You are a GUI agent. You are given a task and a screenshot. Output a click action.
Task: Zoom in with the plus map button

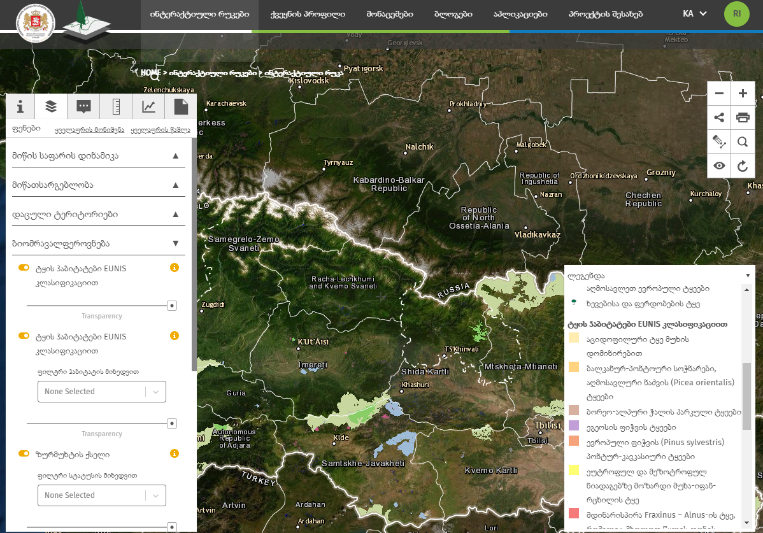743,94
